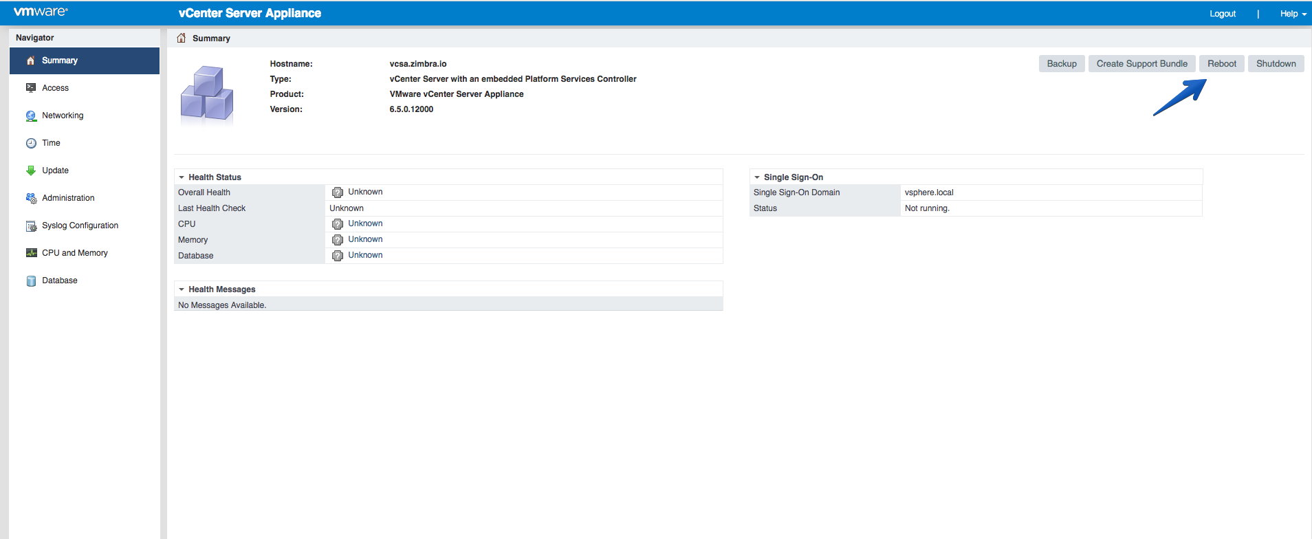Viewport: 1312px width, 539px height.
Task: Click the Single Sign-On Status row label
Action: click(x=765, y=208)
